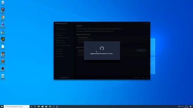Open Encrypted Drive in Magician sidebar

tap(60, 56)
